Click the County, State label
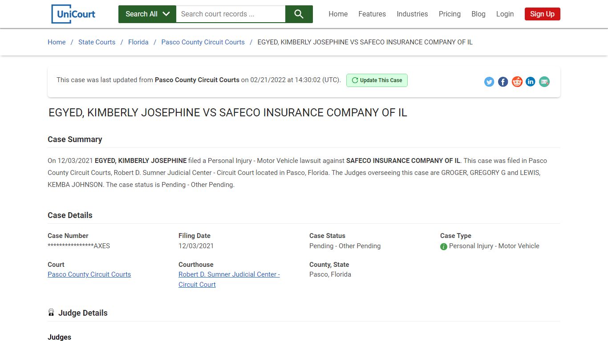 coord(329,265)
